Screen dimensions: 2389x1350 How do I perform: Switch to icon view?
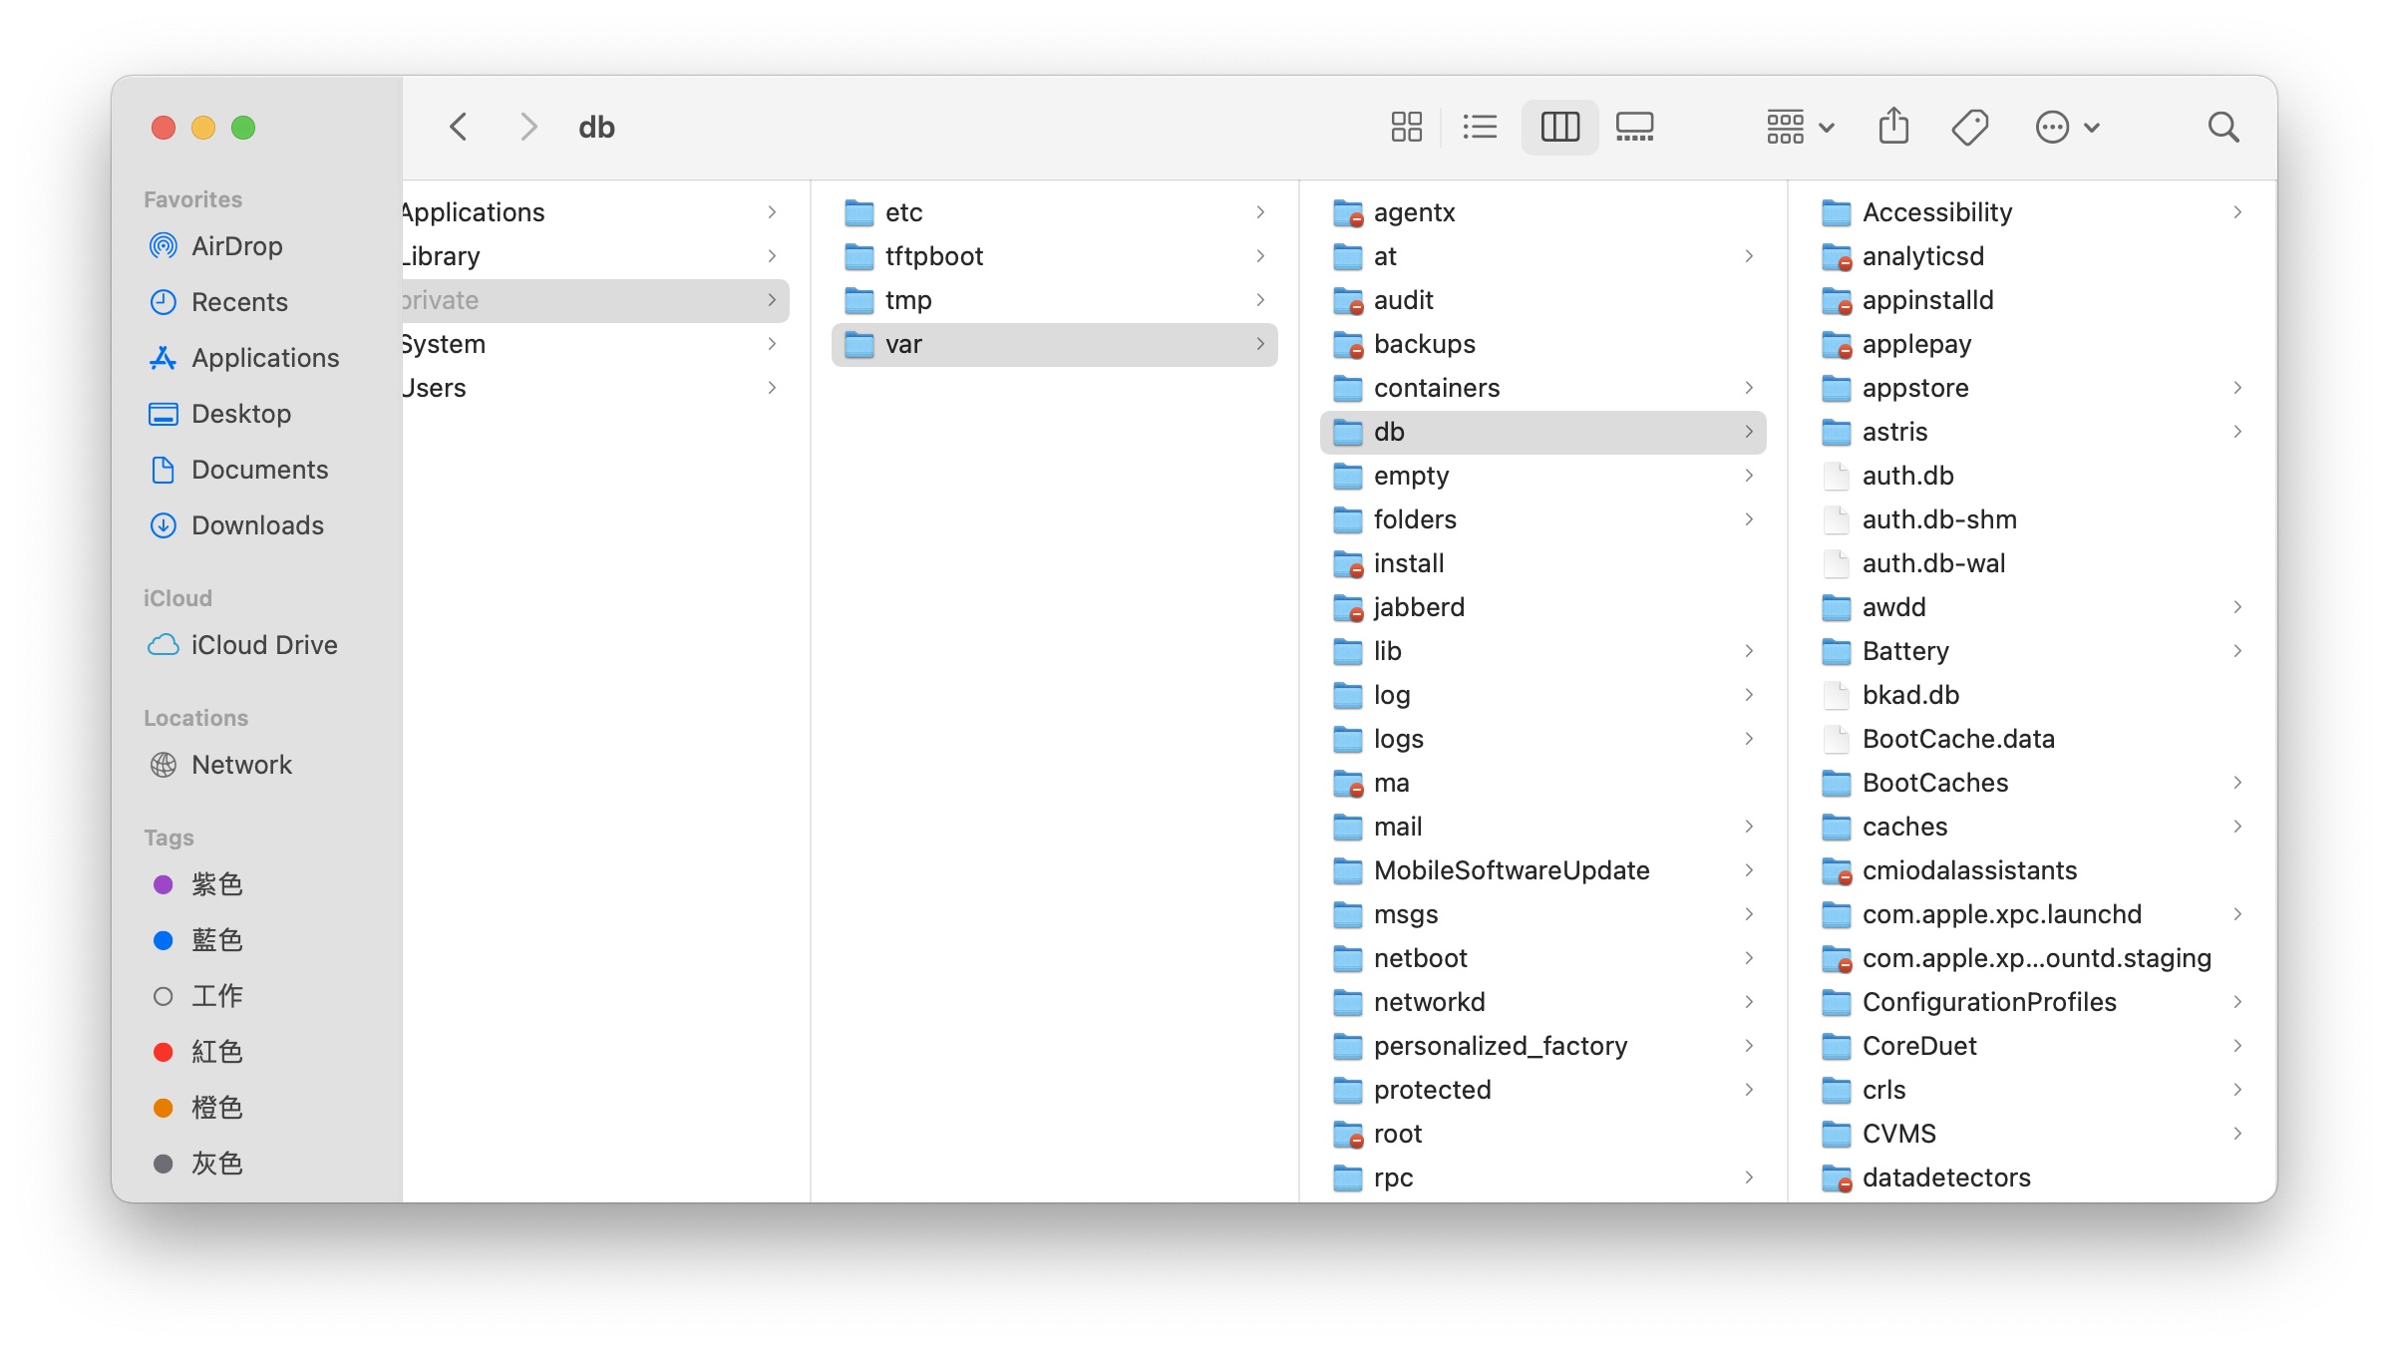1406,127
